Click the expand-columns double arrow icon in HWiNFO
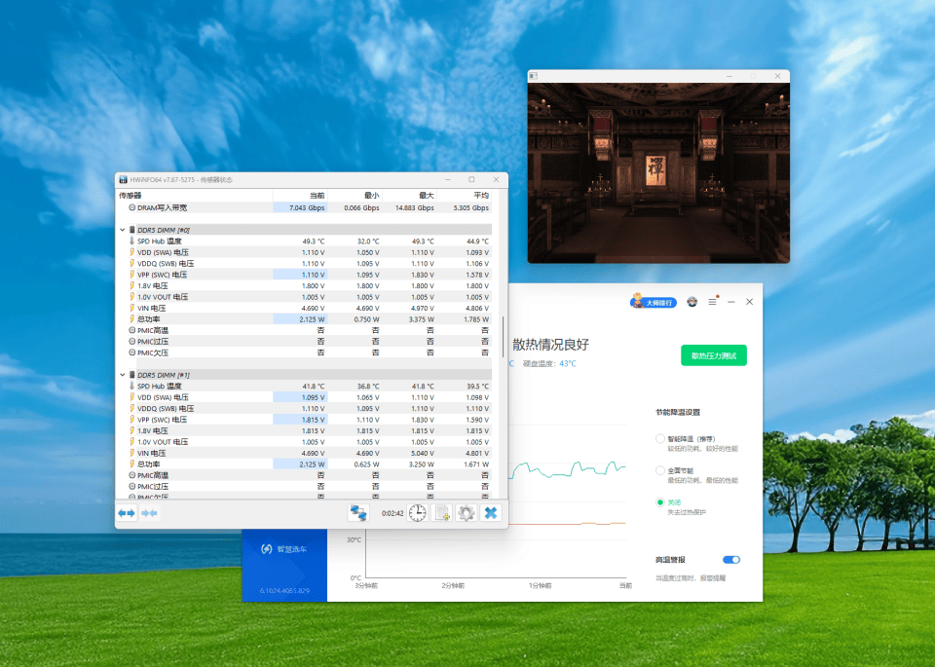Screen dimensions: 935x667 click(127, 513)
